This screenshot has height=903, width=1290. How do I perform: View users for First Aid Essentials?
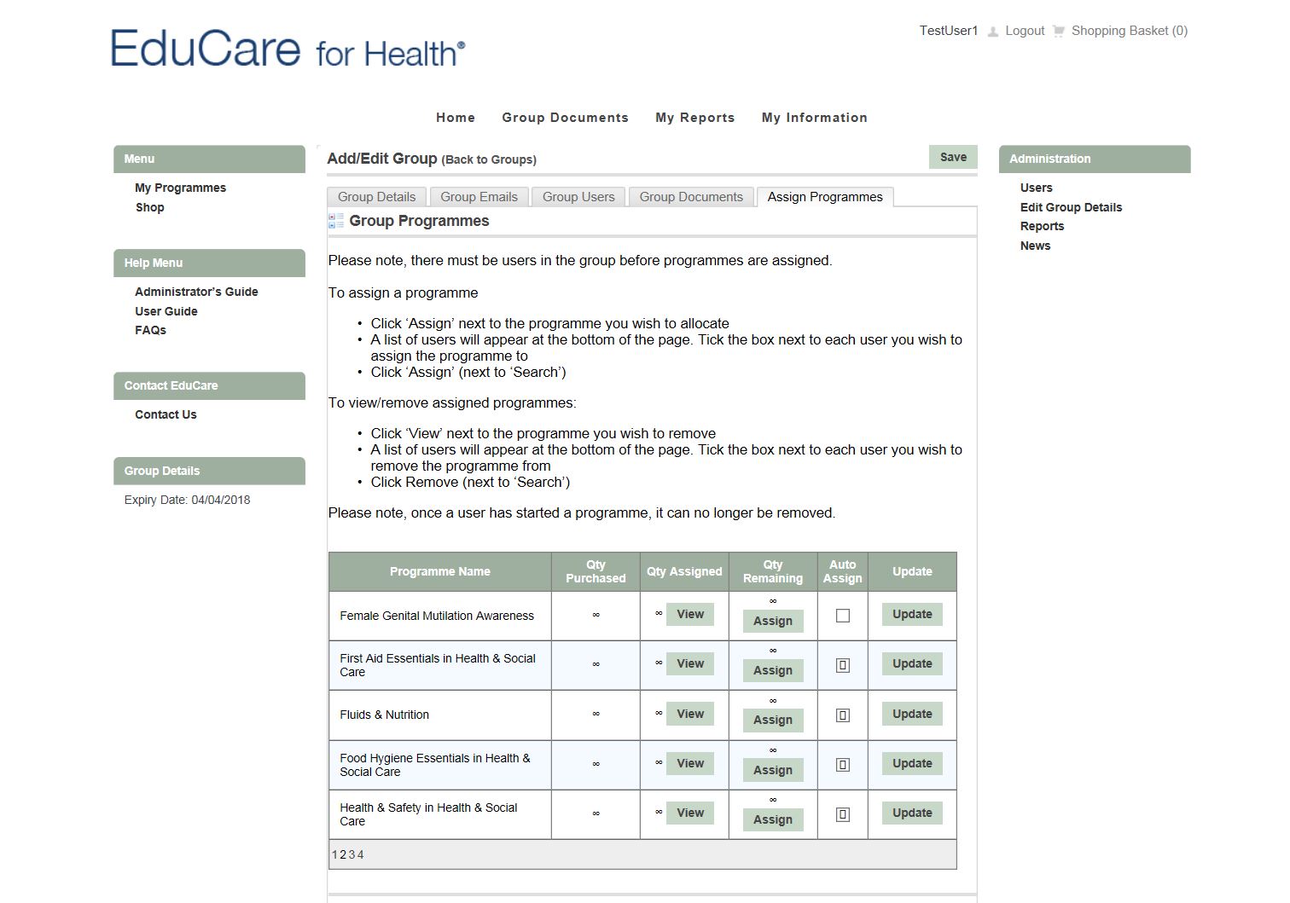690,663
